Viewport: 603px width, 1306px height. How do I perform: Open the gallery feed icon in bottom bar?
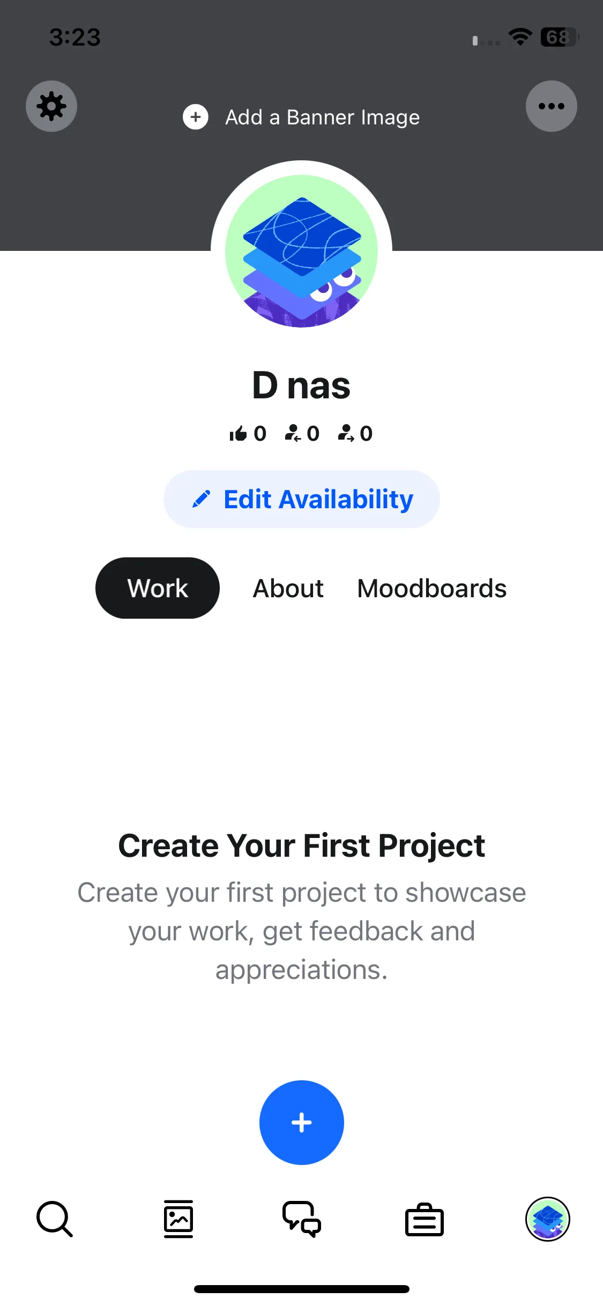178,1219
